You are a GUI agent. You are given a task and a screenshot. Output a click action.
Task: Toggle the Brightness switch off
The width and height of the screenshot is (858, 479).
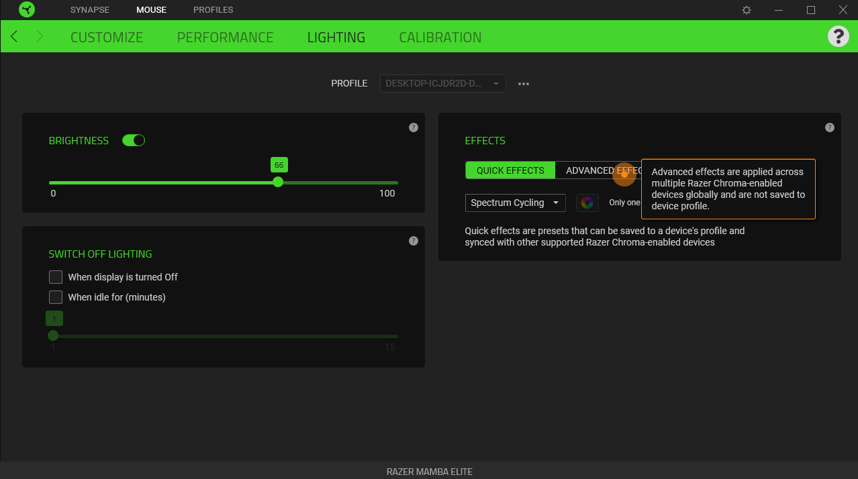[134, 140]
